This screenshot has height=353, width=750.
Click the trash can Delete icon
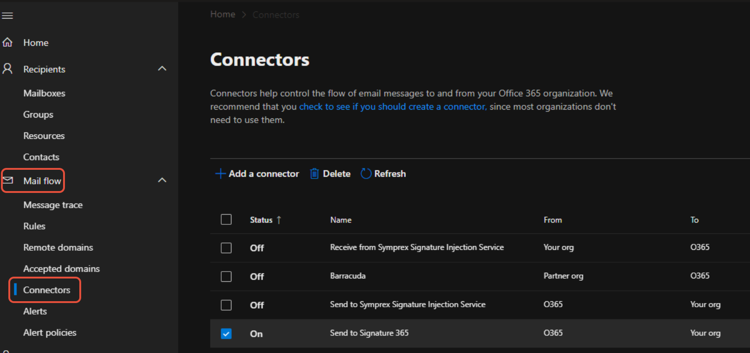(x=314, y=173)
